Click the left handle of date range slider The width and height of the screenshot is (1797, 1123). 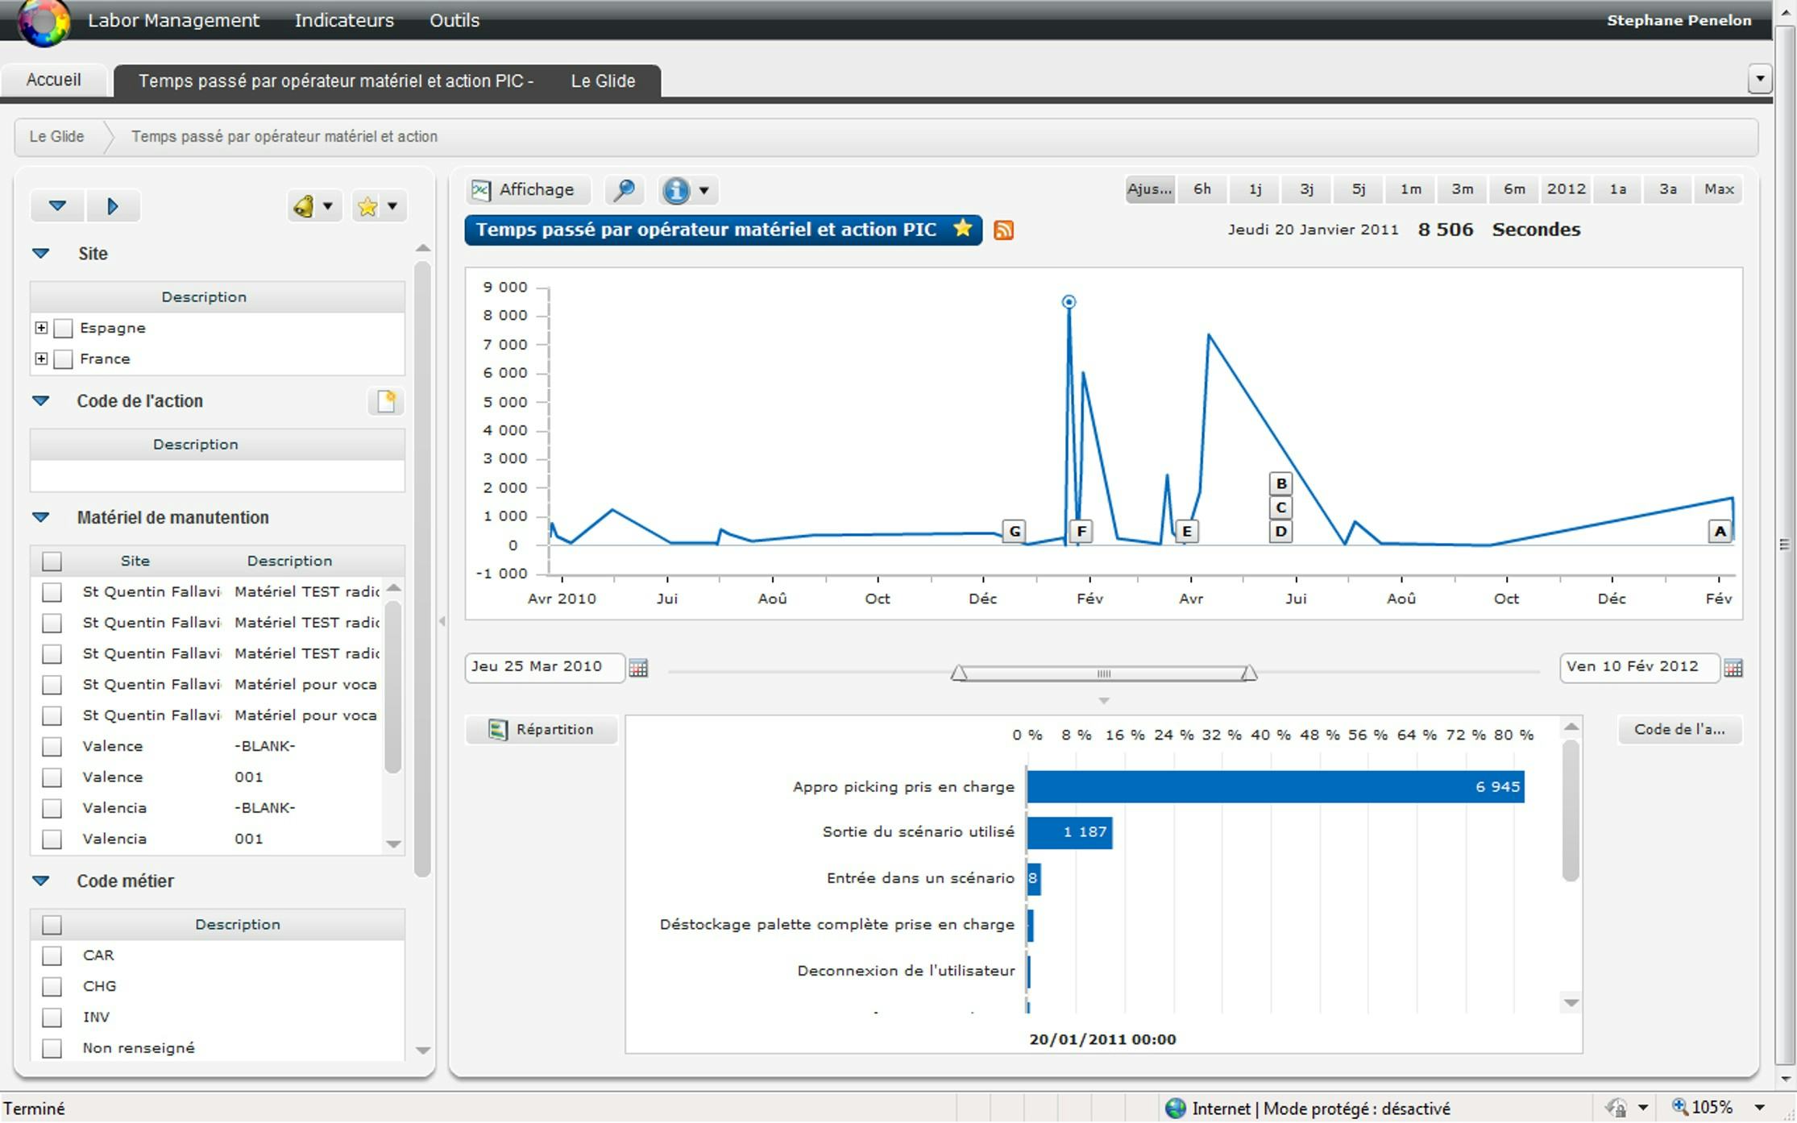[x=958, y=673]
